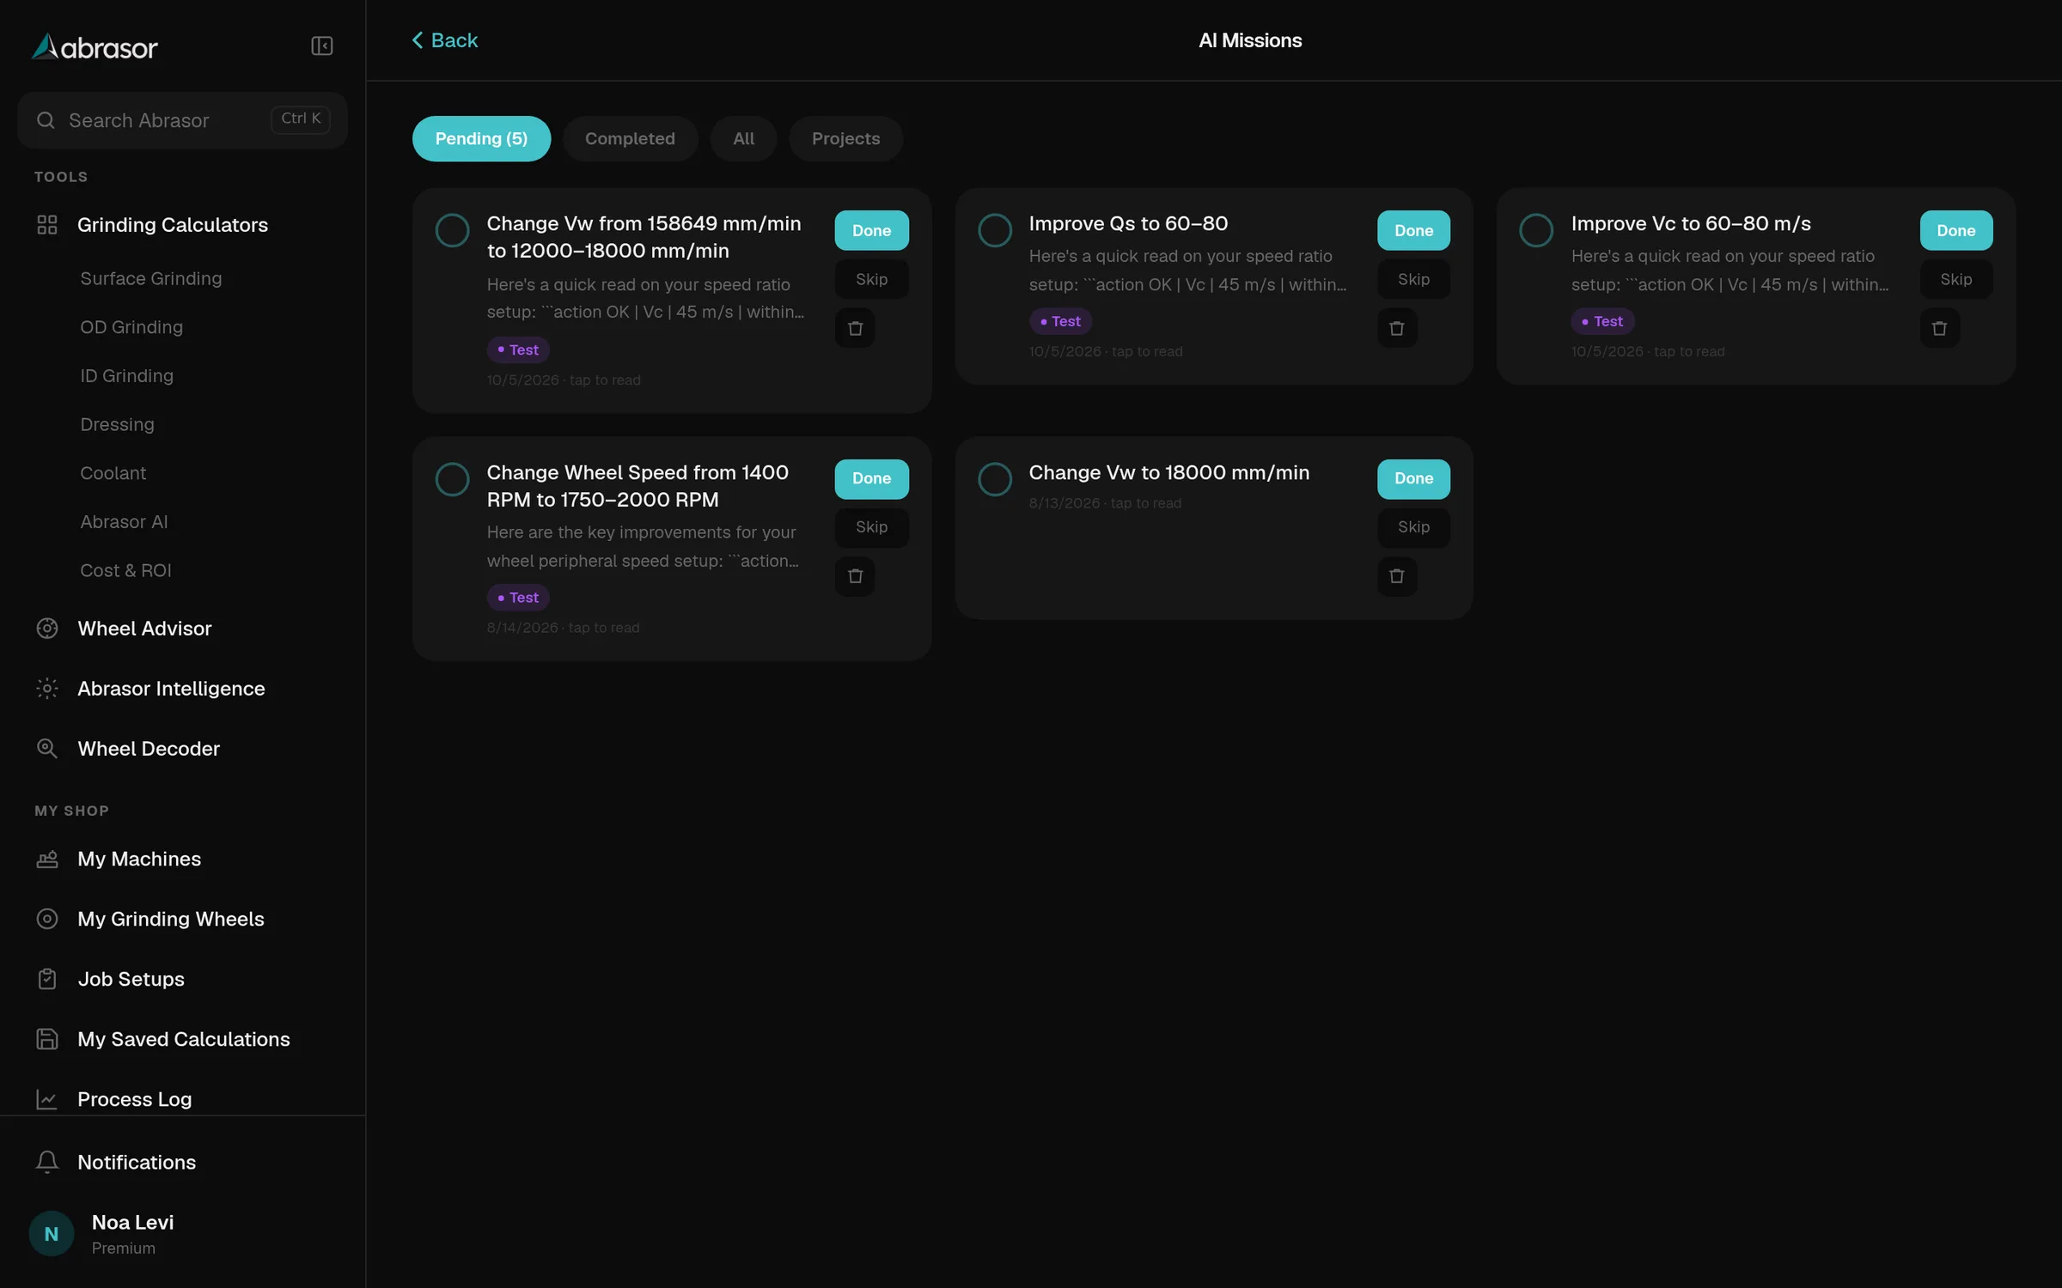This screenshot has width=2062, height=1288.
Task: Mark 'Change Vw from 158649' circle complete
Action: pos(452,230)
